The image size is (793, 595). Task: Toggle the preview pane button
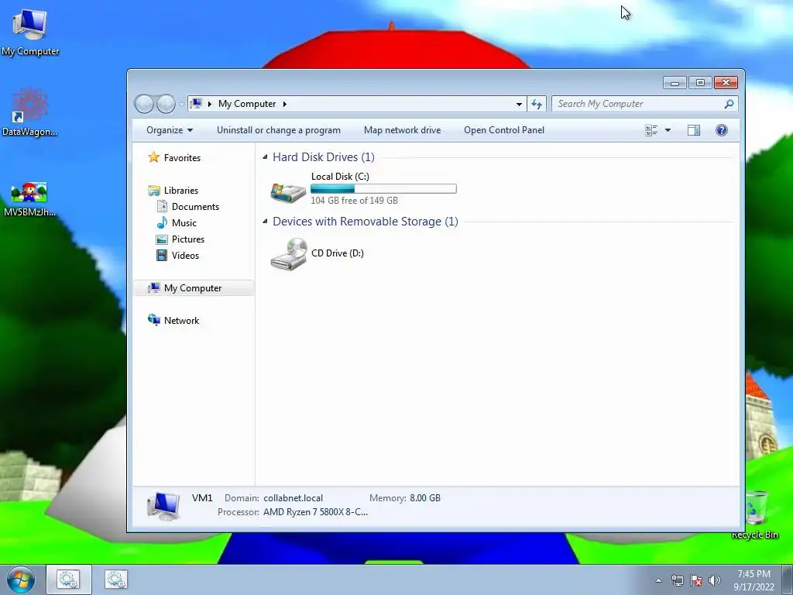[x=694, y=130]
